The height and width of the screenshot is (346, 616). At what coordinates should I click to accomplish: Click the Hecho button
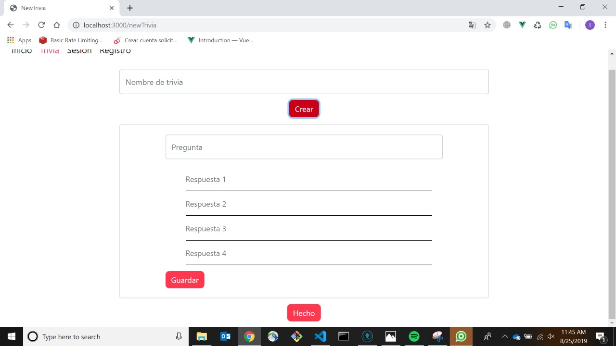[x=304, y=313]
